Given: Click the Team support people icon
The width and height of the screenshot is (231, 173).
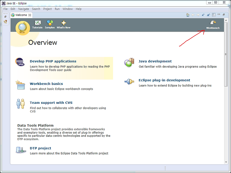Looking at the screenshot, I should [x=21, y=104].
